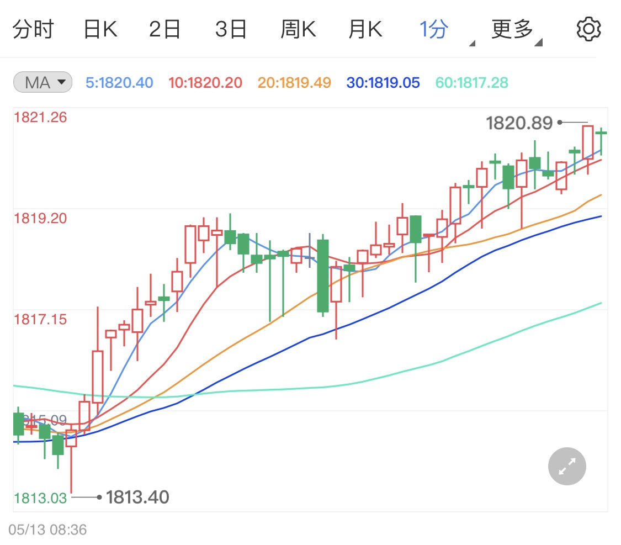The height and width of the screenshot is (545, 621).
Task: Open the MA indicator dropdown
Action: point(43,82)
